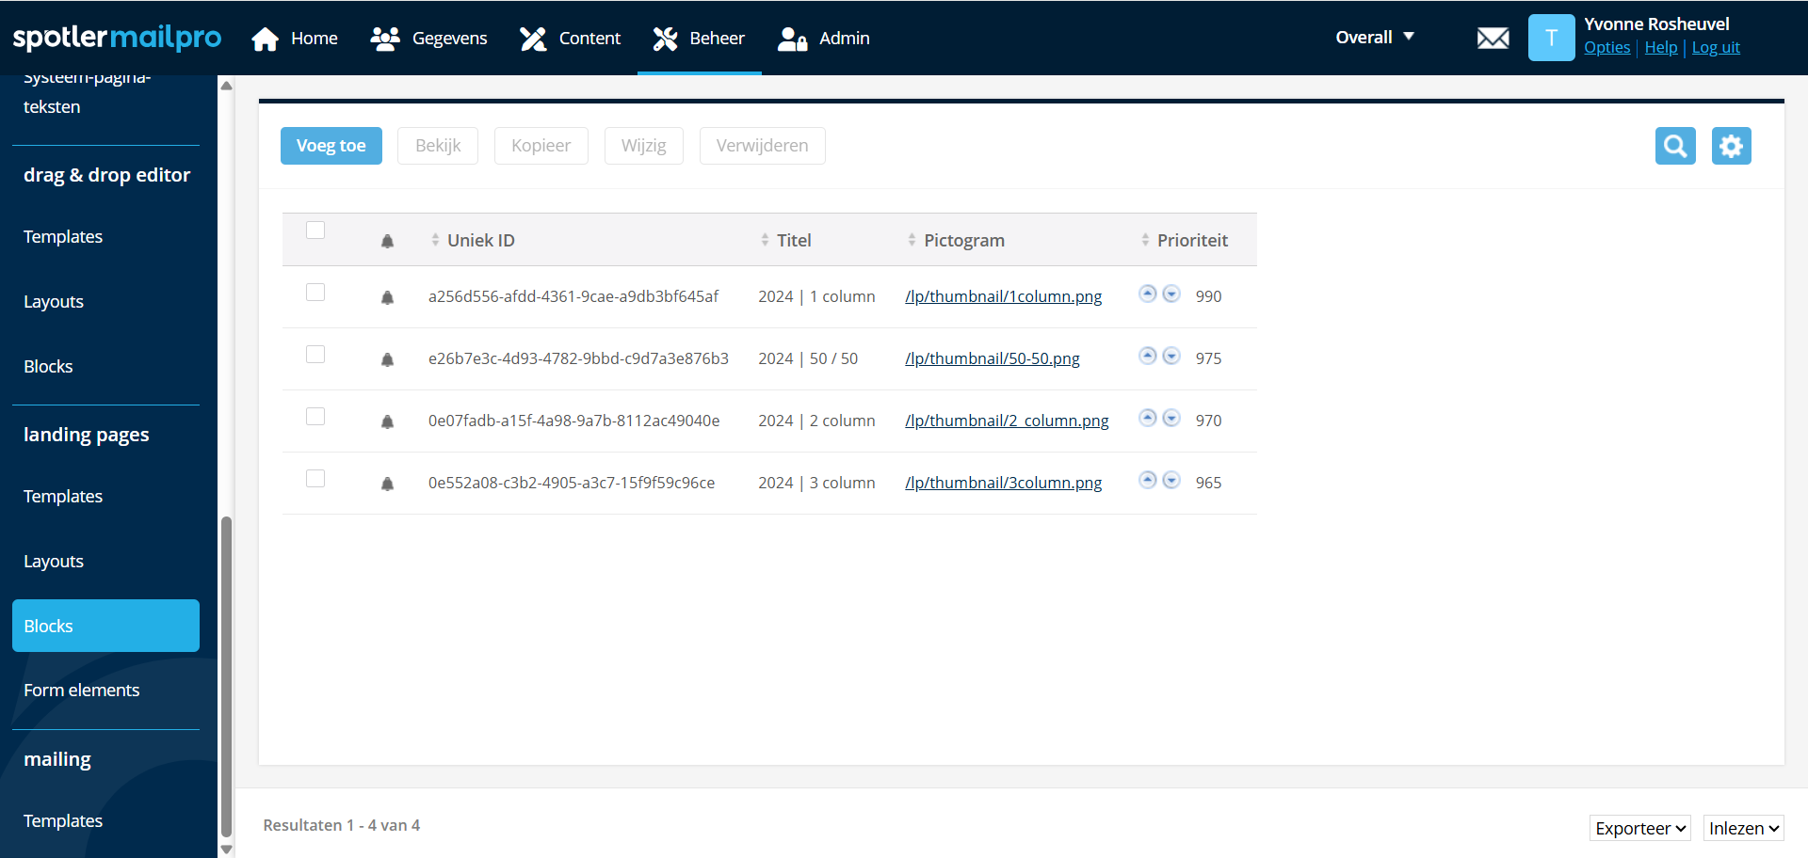Viewport: 1808px width, 858px height.
Task: Expand the Overall dropdown
Action: [x=1375, y=38]
